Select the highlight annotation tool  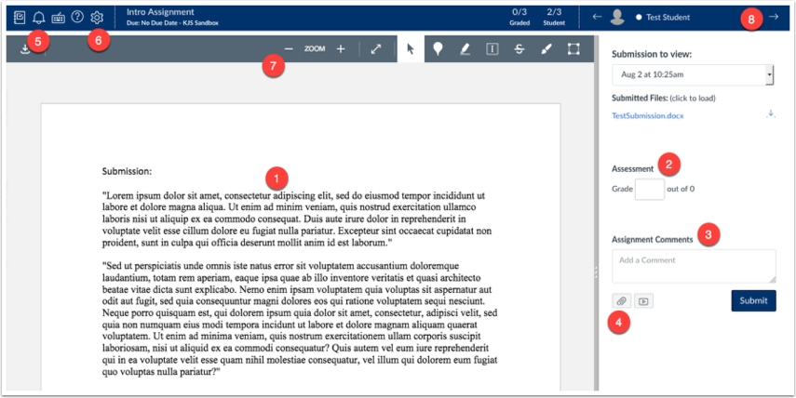(465, 49)
